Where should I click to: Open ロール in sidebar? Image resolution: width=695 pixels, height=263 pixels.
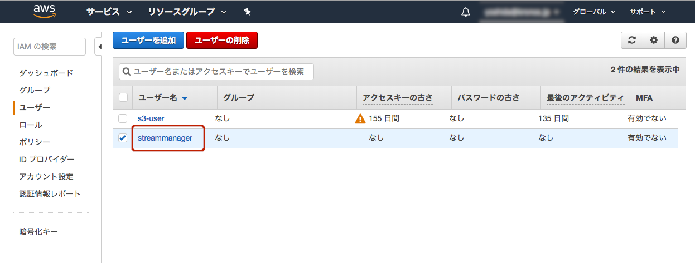coord(31,125)
